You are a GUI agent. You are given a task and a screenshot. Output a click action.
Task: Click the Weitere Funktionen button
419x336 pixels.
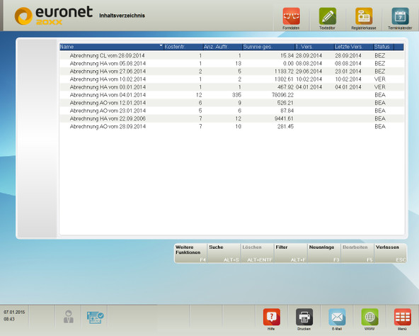(190, 253)
